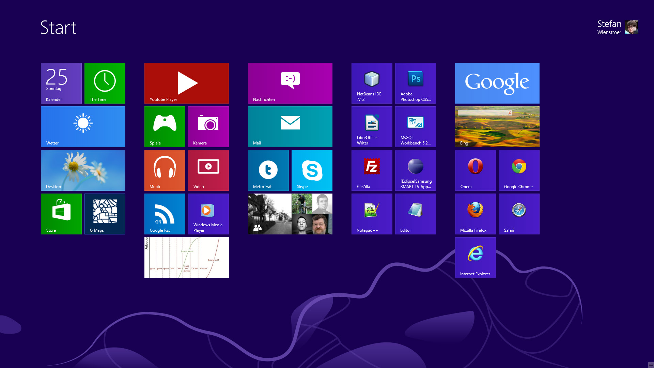The width and height of the screenshot is (654, 368).
Task: Launch the Skype tile
Action: (312, 170)
